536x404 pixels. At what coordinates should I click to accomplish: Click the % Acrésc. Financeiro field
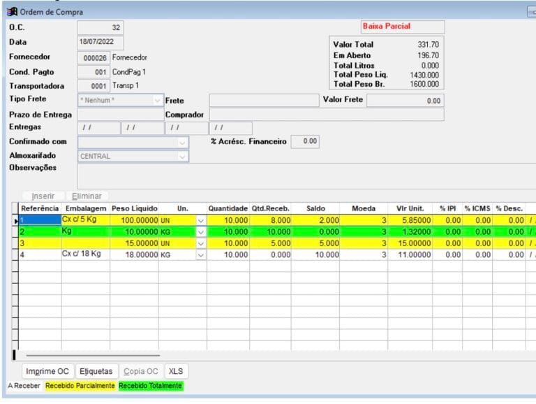coord(305,141)
